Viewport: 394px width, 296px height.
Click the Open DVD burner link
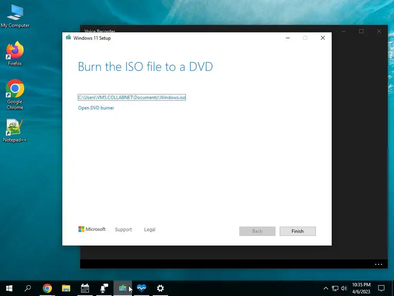tap(96, 108)
